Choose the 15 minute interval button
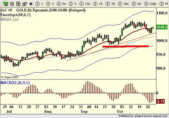Screen dimensions: 169x118 pos(98,4)
